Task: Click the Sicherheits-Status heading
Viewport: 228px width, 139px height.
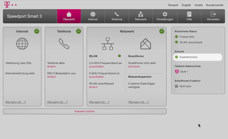Action: tap(186, 31)
